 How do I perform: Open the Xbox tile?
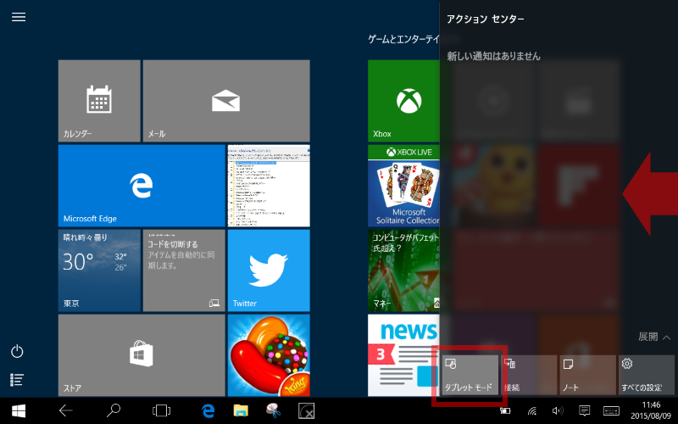point(403,101)
